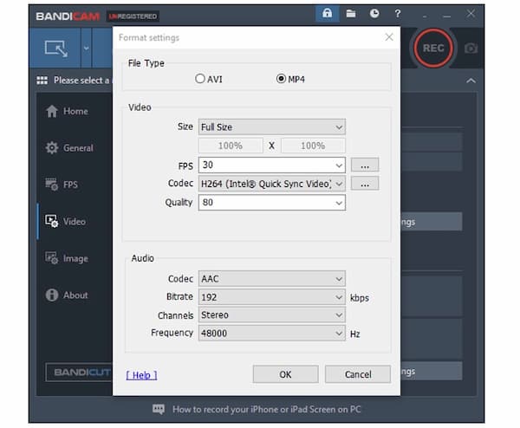Cancel the Format settings dialog
The width and height of the screenshot is (520, 428).
point(358,374)
